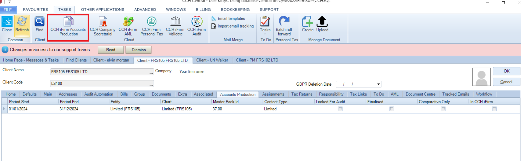Open the client Documents tab
521x161 pixels.
161,94
